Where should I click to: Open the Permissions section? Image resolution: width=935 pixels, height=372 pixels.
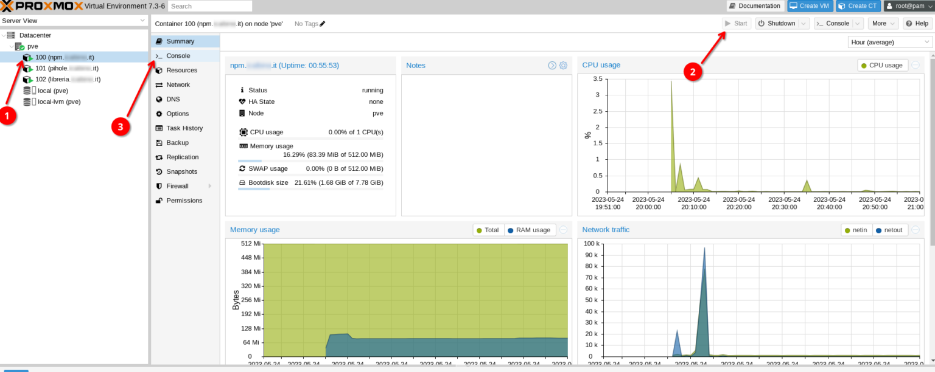185,201
